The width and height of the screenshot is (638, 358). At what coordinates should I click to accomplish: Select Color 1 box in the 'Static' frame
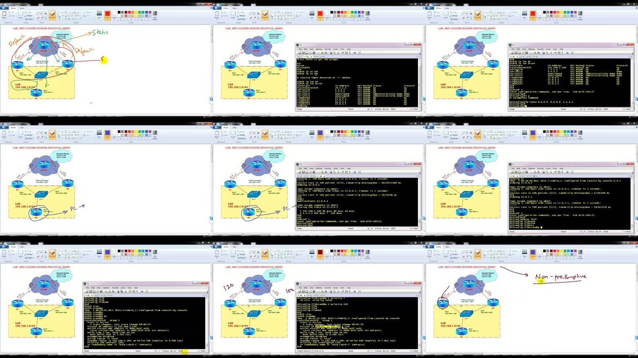click(107, 15)
